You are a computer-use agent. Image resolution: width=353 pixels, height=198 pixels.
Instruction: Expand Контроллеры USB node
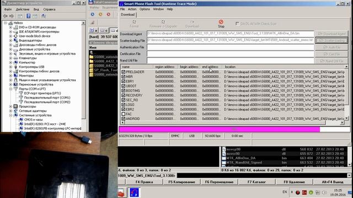[10, 67]
